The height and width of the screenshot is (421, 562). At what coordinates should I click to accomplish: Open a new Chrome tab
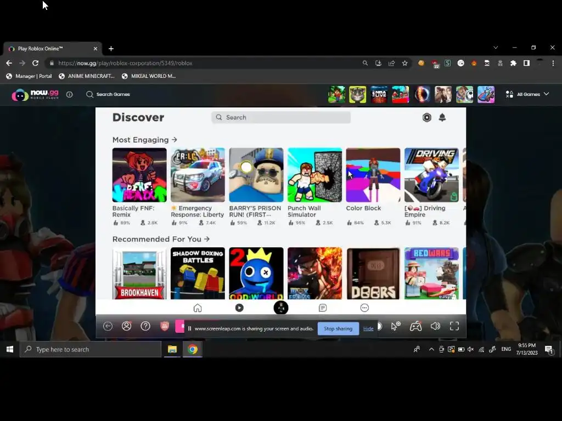[x=111, y=49]
